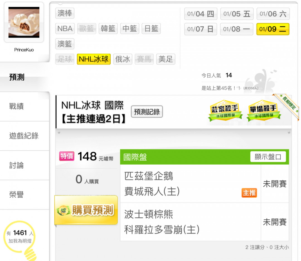The height and width of the screenshot is (261, 301).
Task: Select the 01/08 一 date
Action: click(237, 29)
